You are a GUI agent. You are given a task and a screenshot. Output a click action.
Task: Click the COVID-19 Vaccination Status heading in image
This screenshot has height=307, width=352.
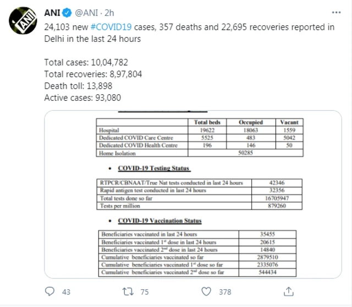(160, 221)
